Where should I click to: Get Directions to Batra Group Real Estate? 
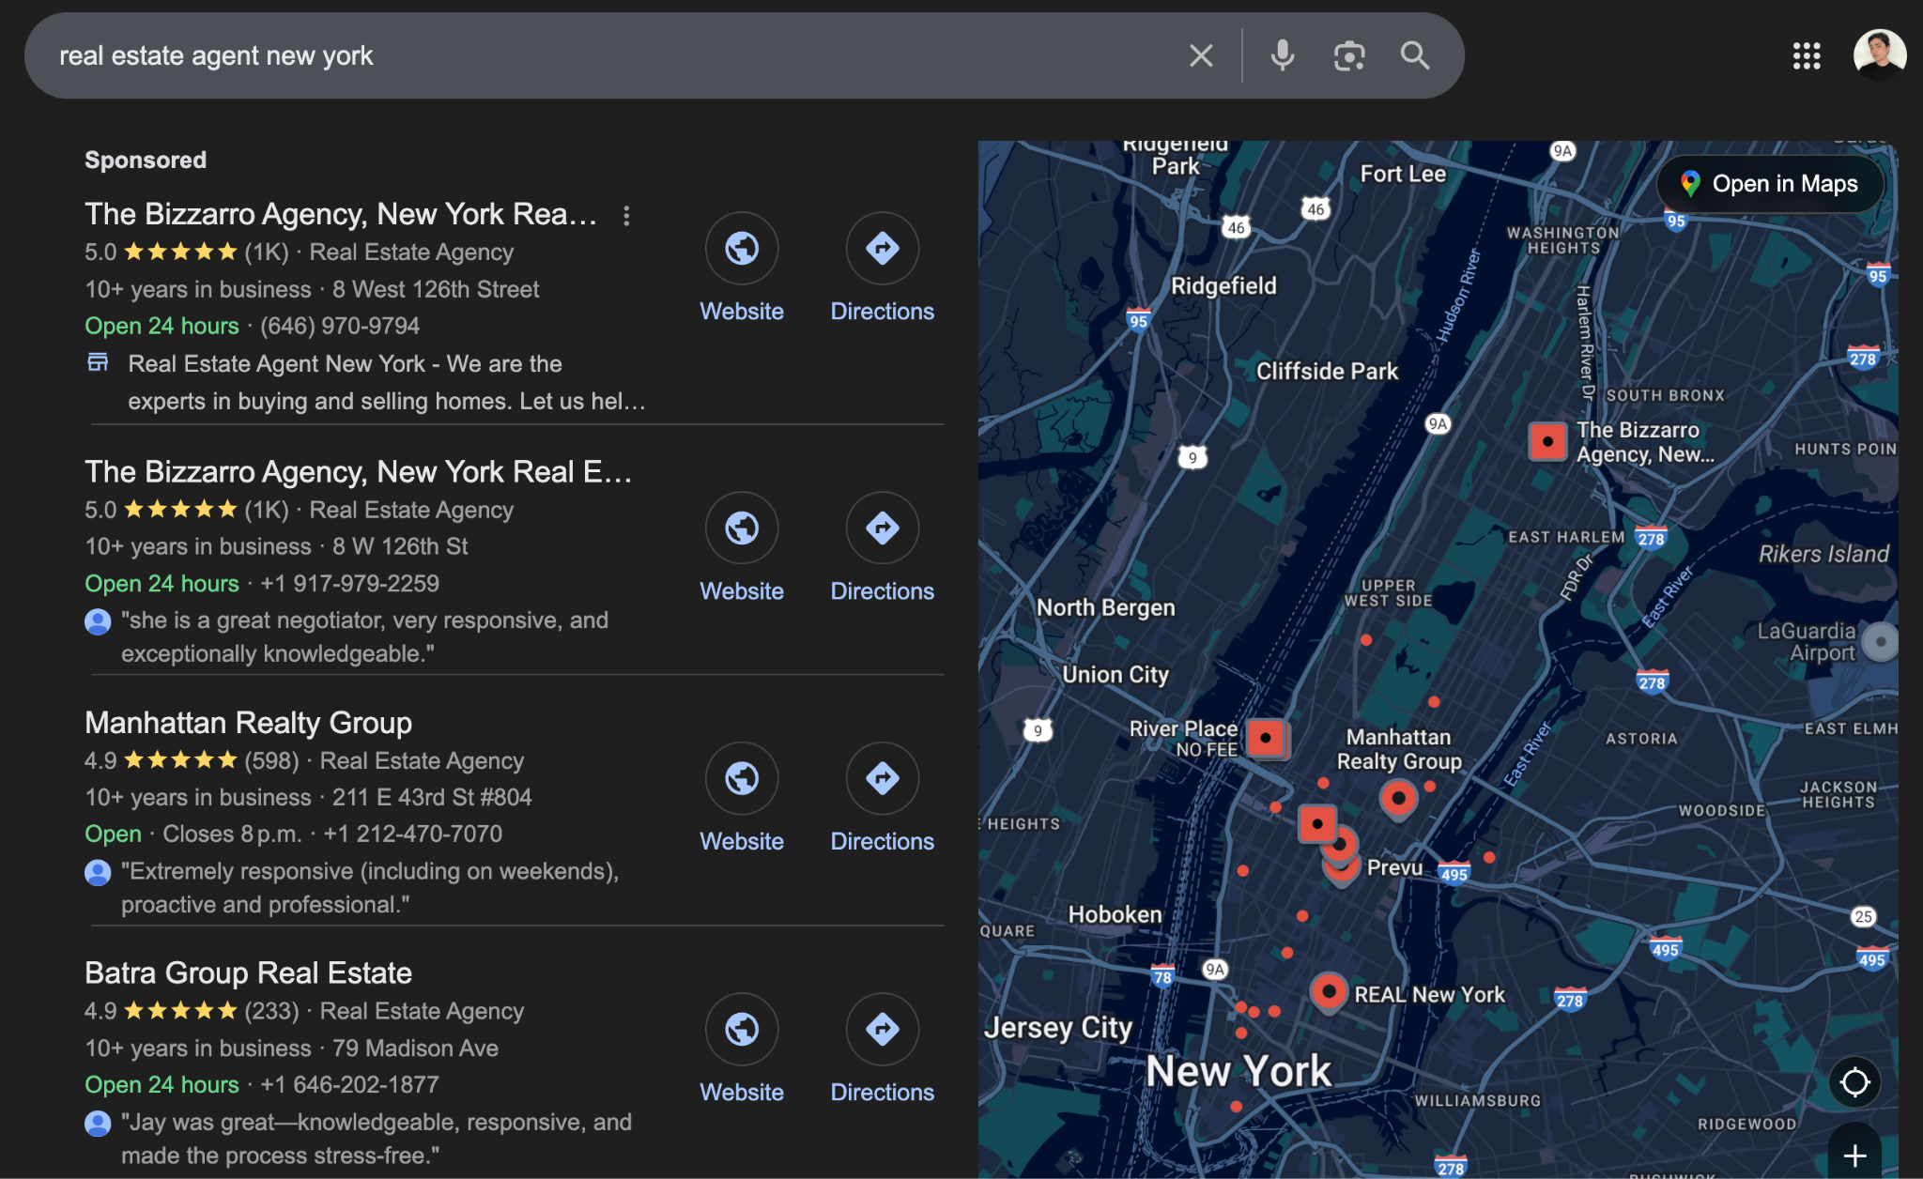(x=882, y=1030)
